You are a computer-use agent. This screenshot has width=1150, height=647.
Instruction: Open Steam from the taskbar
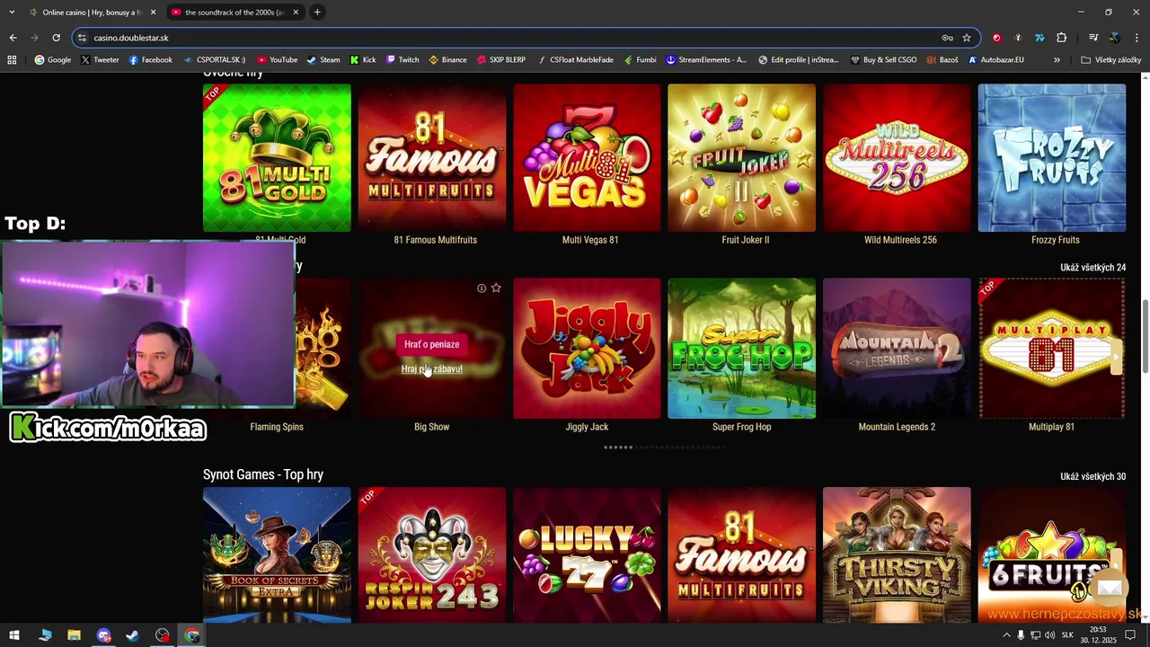tap(132, 635)
